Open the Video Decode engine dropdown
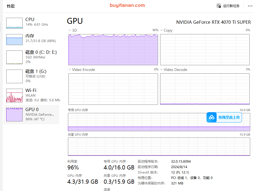Image resolution: width=254 pixels, height=191 pixels. pyautogui.click(x=162, y=70)
